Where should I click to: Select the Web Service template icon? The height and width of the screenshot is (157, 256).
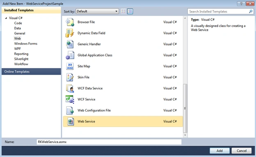pyautogui.click(x=71, y=121)
